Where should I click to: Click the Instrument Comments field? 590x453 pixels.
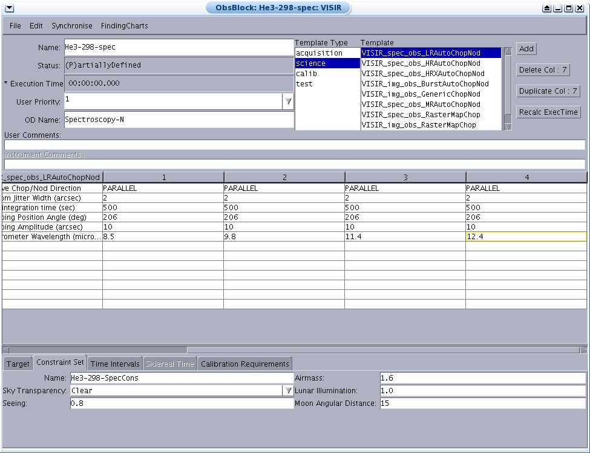(x=295, y=164)
